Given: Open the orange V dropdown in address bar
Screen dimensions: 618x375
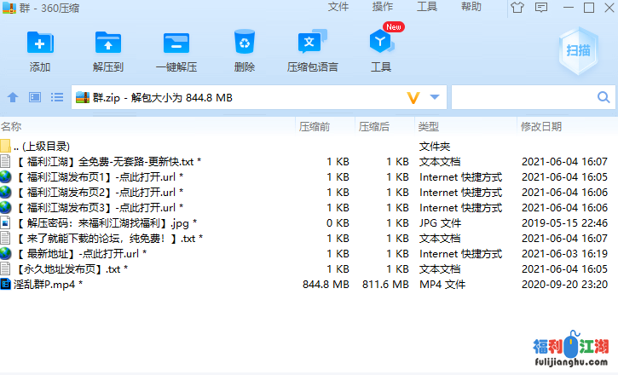Looking at the screenshot, I should coord(414,97).
